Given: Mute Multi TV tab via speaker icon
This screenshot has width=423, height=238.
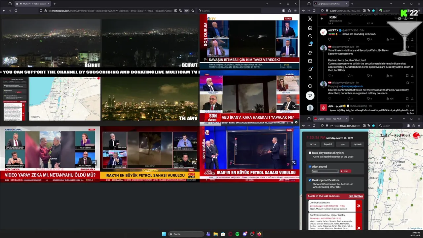Looking at the screenshot, I should click(21, 4).
